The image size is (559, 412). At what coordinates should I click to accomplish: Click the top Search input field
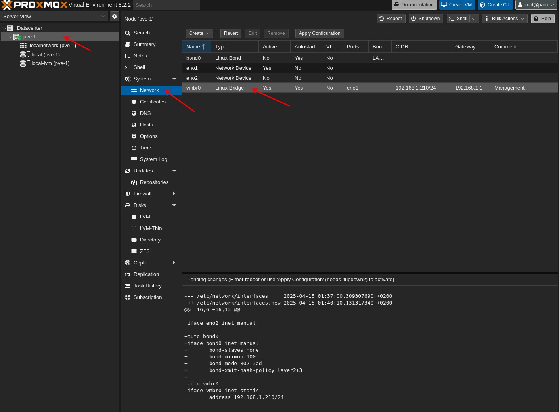coord(166,5)
